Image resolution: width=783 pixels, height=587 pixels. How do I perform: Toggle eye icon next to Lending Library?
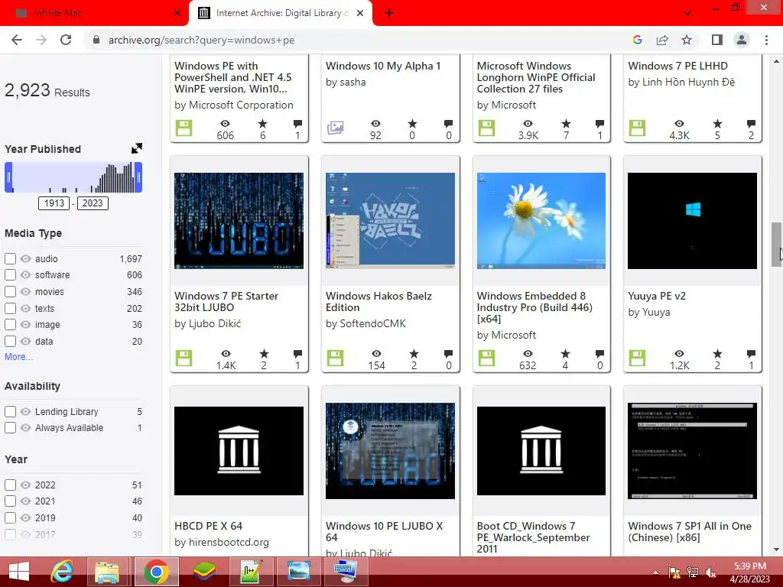pos(25,412)
